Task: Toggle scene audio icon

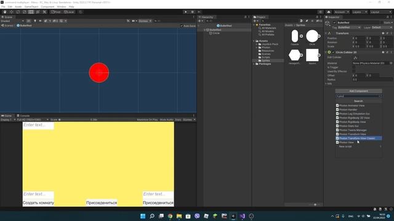Action: coord(40,21)
